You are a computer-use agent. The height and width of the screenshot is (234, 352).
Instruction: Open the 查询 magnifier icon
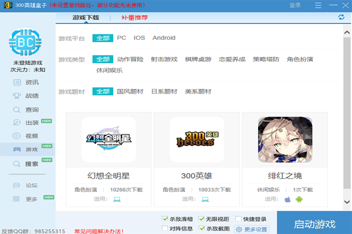[16, 110]
